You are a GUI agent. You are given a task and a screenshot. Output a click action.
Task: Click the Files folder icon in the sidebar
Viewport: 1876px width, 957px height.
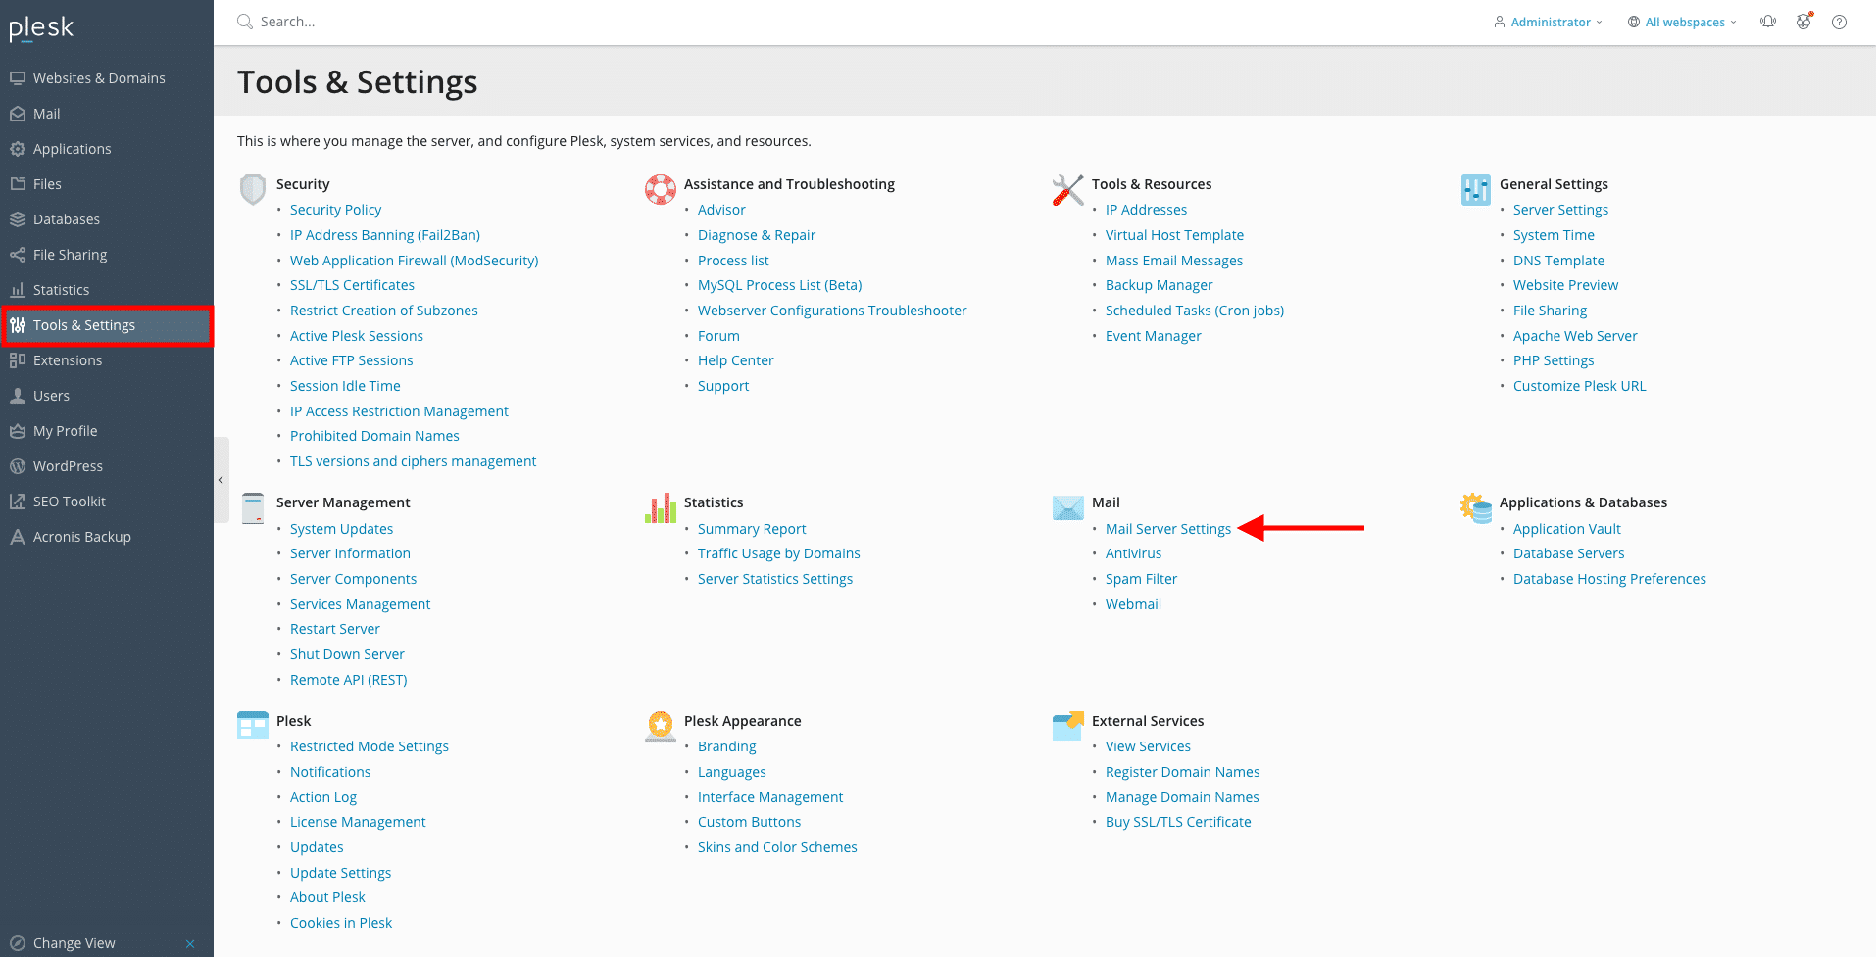pyautogui.click(x=18, y=184)
